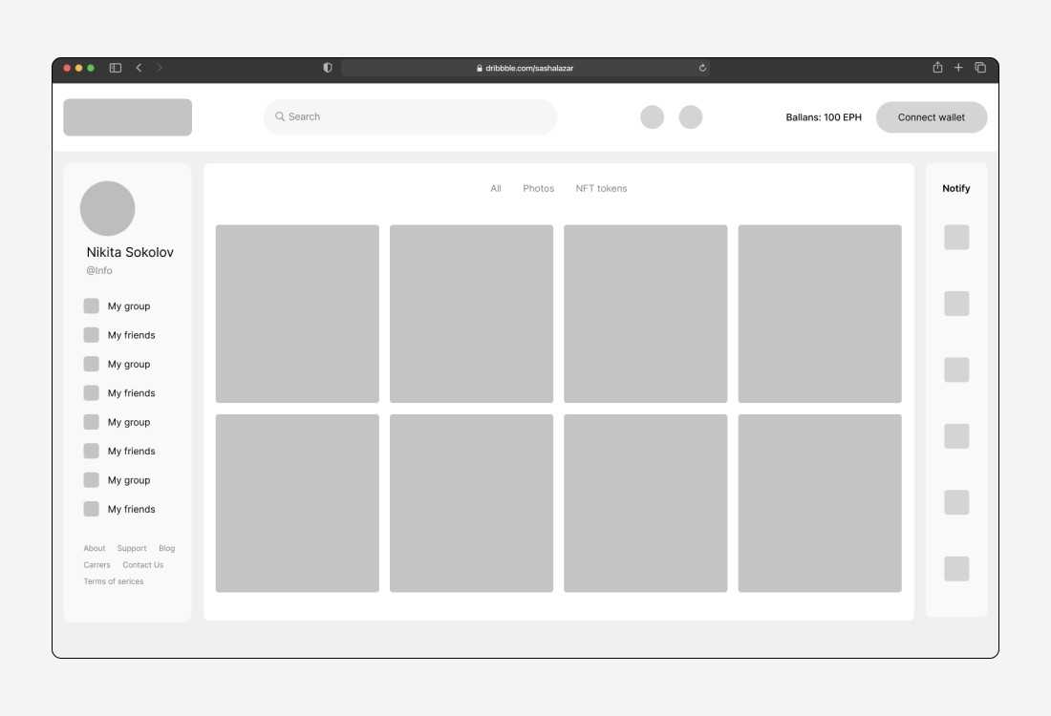Open third thumbnail in bottom row

pyautogui.click(x=646, y=503)
